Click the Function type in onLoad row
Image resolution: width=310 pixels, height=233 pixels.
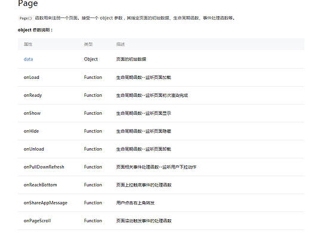click(x=93, y=77)
